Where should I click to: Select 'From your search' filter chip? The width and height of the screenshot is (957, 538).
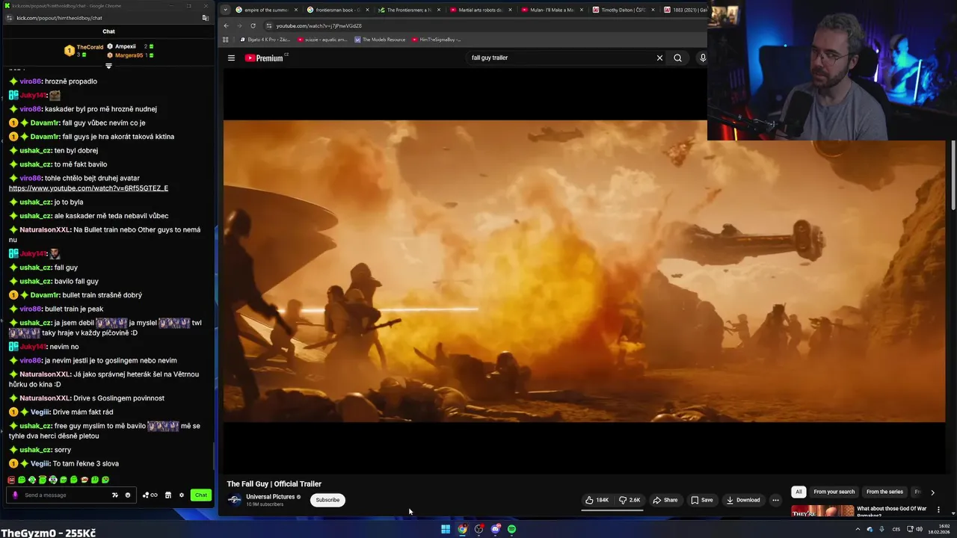pos(834,492)
